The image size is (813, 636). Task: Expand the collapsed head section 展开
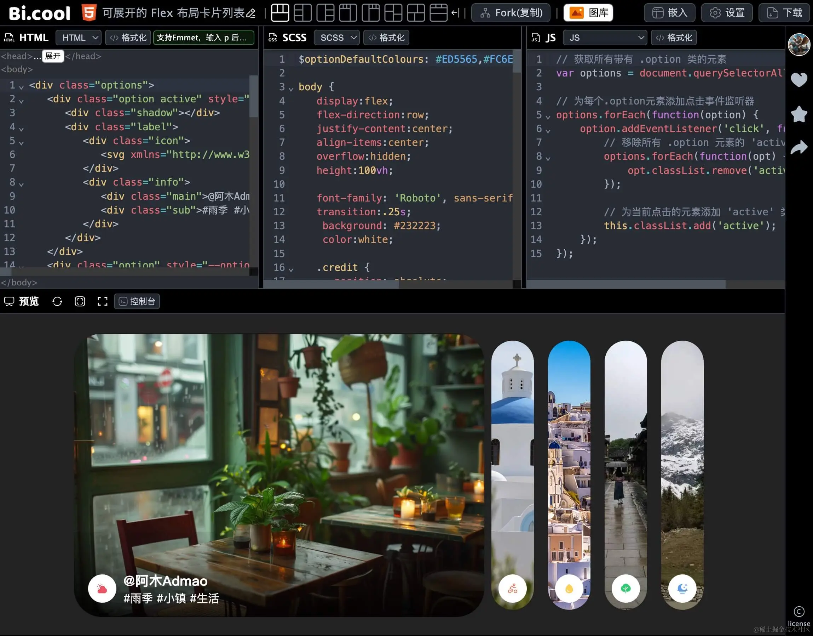pos(53,56)
